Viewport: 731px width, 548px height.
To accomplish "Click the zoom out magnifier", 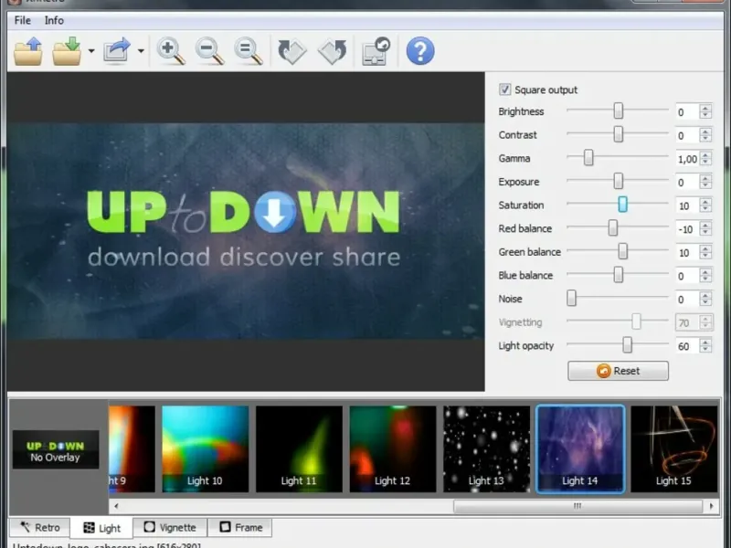I will pyautogui.click(x=209, y=50).
